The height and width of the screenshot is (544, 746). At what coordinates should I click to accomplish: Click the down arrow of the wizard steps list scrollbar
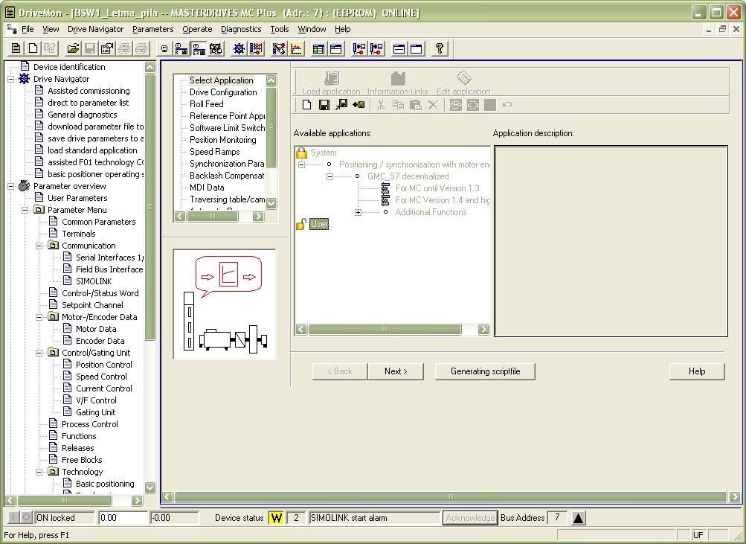(271, 203)
